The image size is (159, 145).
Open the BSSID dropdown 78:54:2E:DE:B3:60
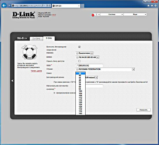coord(87,57)
